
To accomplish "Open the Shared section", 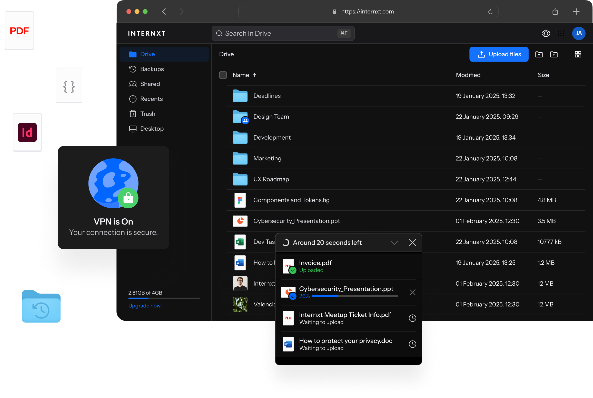I will [150, 84].
